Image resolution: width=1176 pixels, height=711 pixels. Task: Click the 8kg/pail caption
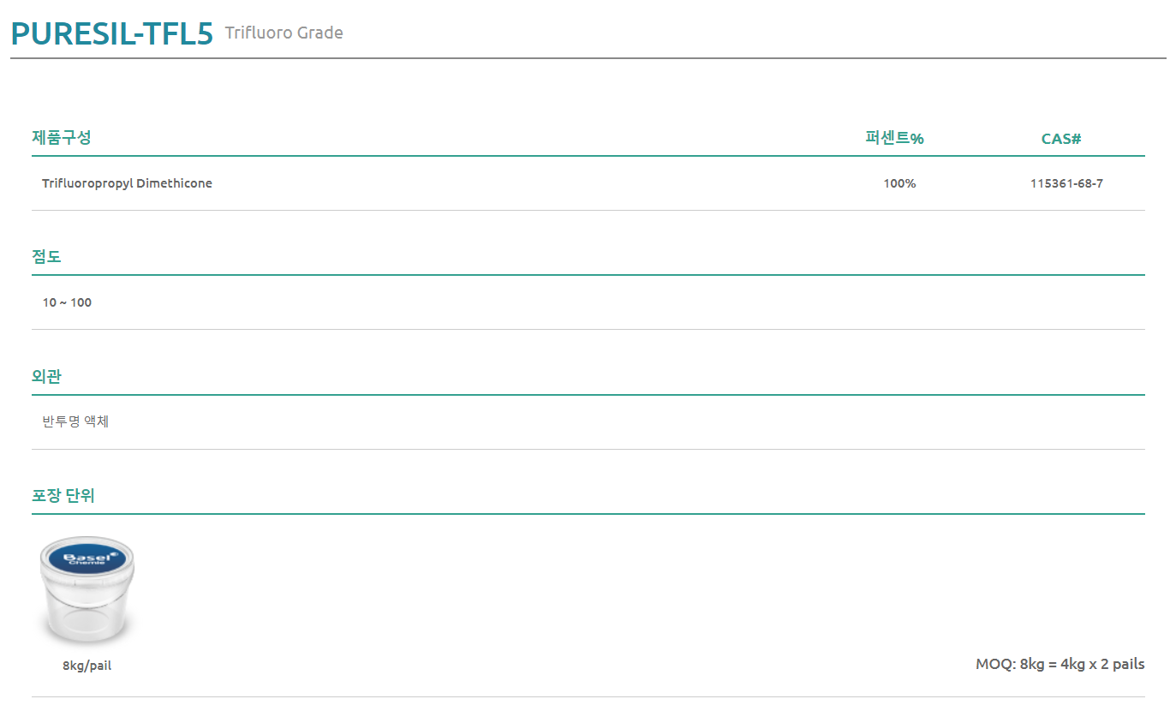(x=87, y=666)
